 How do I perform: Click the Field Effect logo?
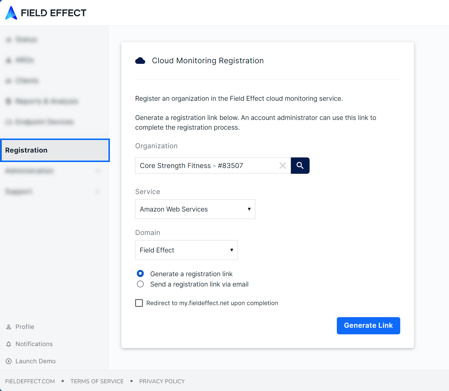[x=46, y=13]
